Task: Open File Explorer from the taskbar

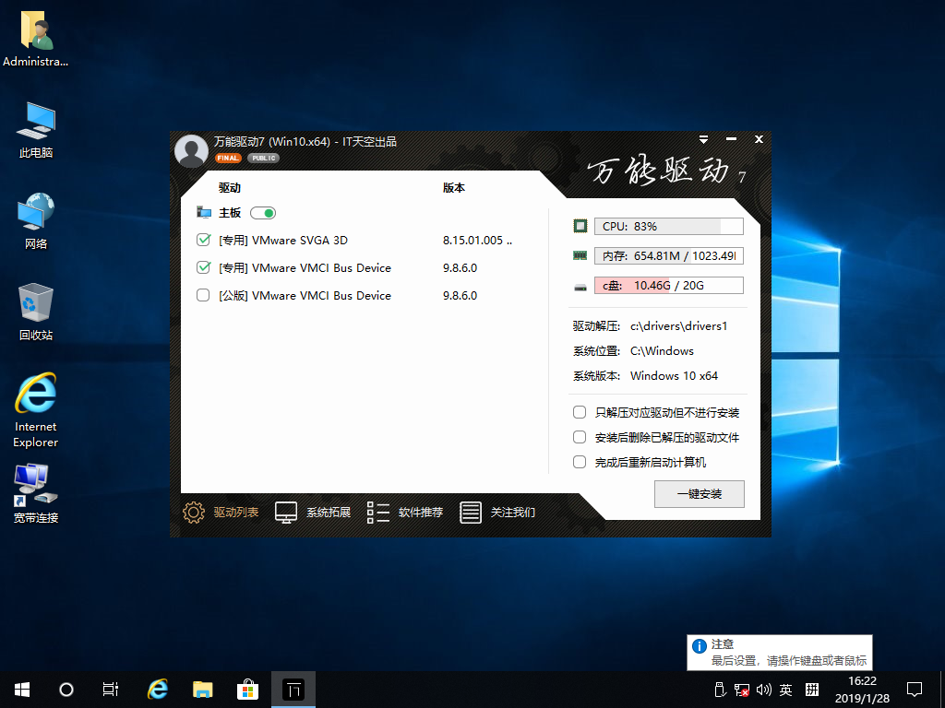Action: pos(202,690)
